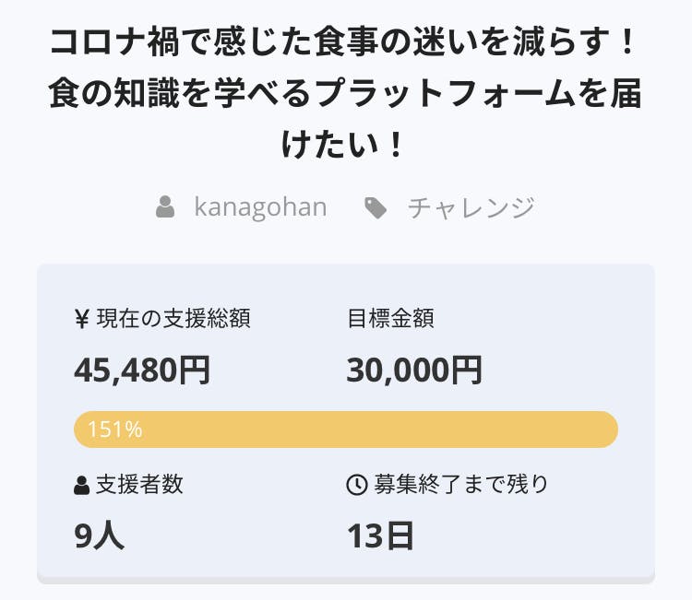Open the kanagohan author profile link
Screen dimensions: 692x600
pyautogui.click(x=260, y=207)
